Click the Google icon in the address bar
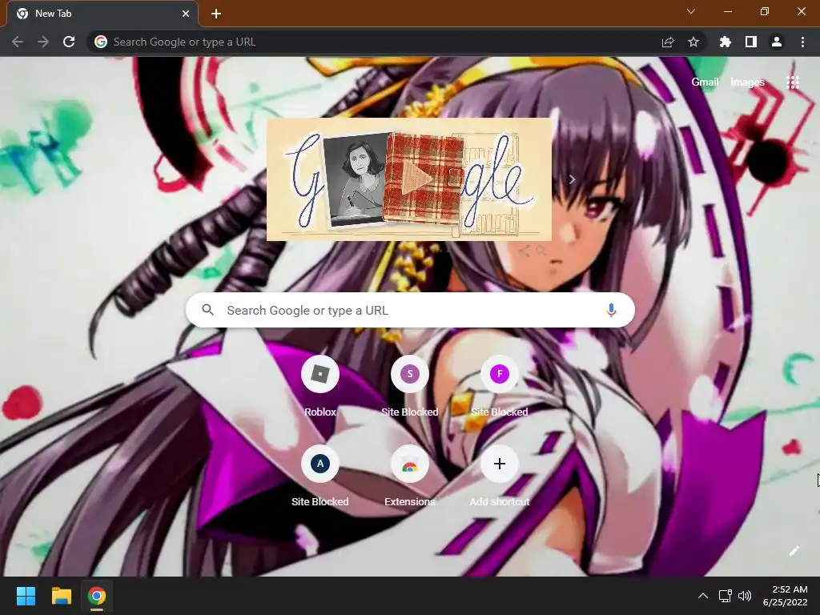The width and height of the screenshot is (820, 615). pos(100,42)
